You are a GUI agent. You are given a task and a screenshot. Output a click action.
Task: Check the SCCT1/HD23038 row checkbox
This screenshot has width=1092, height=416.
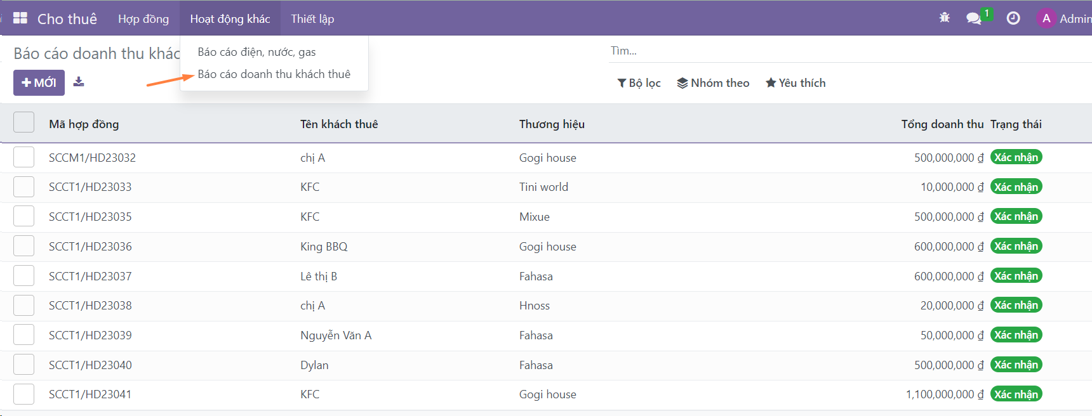coord(24,305)
